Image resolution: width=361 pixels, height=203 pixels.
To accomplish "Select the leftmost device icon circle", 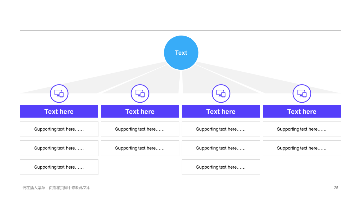I will click(x=59, y=94).
